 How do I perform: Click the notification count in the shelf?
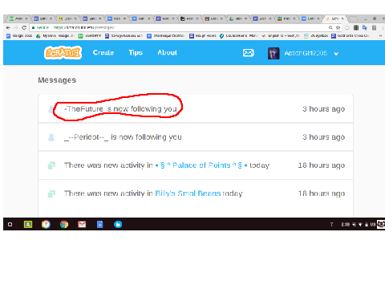(331, 224)
